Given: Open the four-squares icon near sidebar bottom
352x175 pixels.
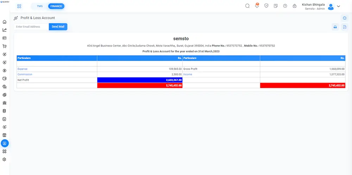Looking at the screenshot, I should (x=5, y=152).
